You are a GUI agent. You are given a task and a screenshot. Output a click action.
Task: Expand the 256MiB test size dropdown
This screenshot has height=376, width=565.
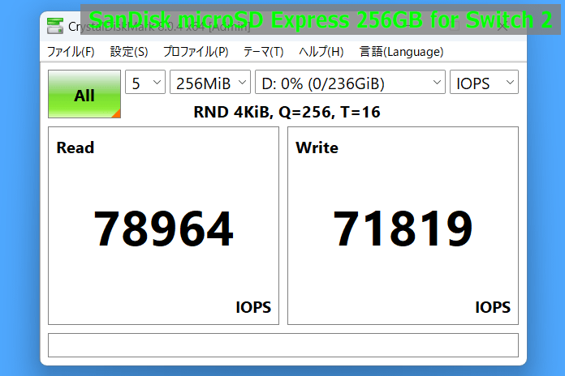[x=209, y=83]
